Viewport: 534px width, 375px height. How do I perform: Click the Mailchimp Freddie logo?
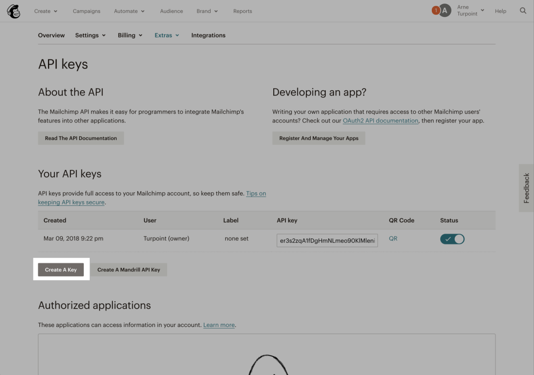click(14, 11)
